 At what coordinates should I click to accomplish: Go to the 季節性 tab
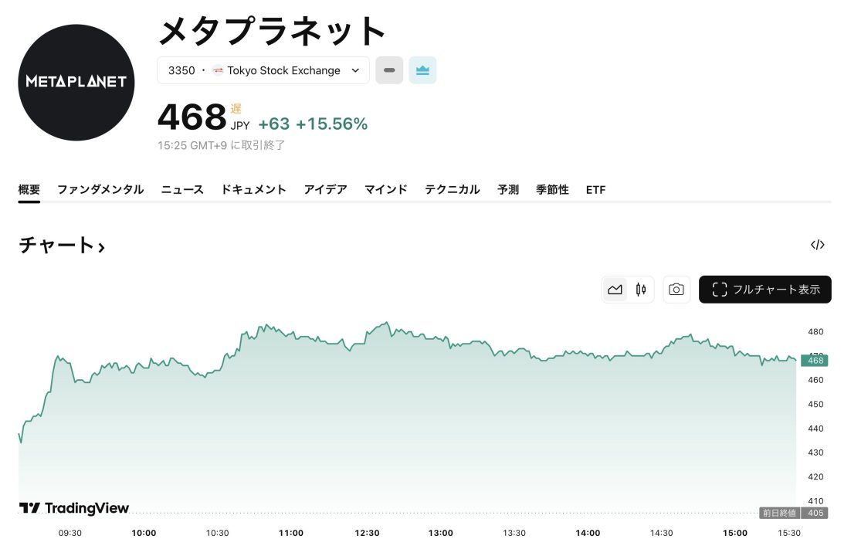click(x=552, y=189)
